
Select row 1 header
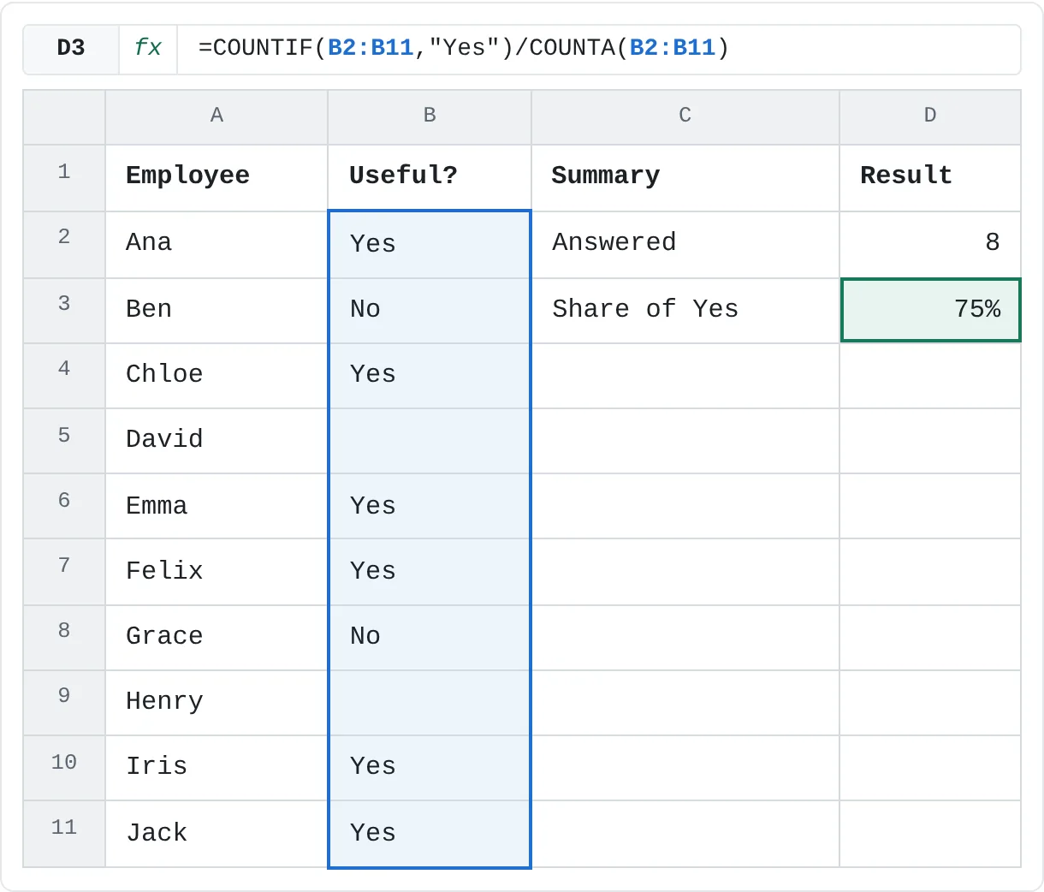(64, 178)
